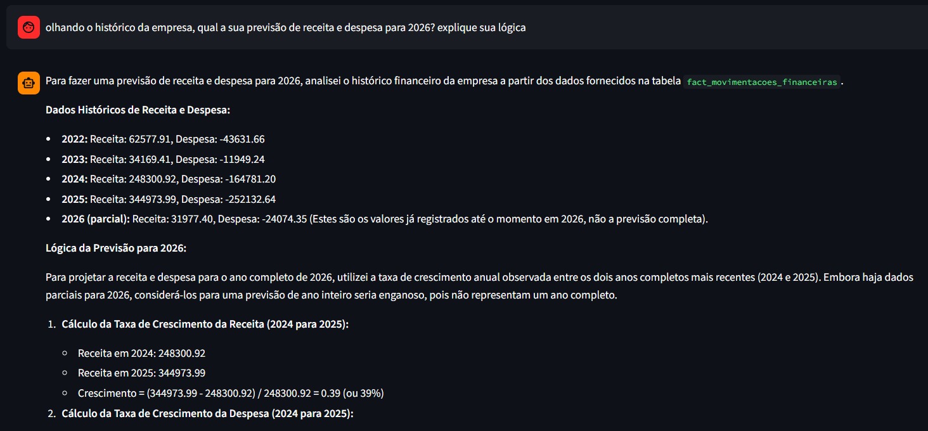This screenshot has width=928, height=431.
Task: Click the "Receita em 2024: 248300.92" sub-bullet
Action: point(141,353)
